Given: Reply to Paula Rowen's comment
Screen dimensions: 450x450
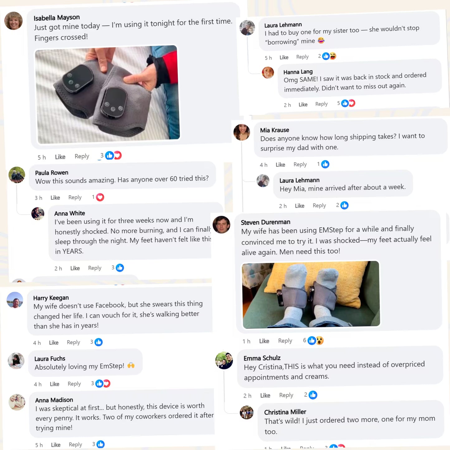Looking at the screenshot, I should tap(75, 197).
